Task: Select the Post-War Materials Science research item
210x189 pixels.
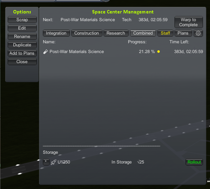Action: click(x=77, y=52)
